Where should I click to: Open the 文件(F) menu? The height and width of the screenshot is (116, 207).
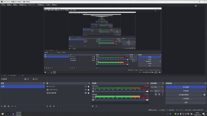pos(3,5)
